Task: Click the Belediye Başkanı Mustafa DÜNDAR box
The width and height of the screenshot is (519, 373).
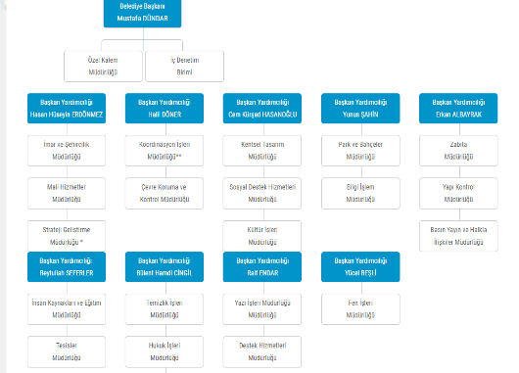Action: coord(142,13)
